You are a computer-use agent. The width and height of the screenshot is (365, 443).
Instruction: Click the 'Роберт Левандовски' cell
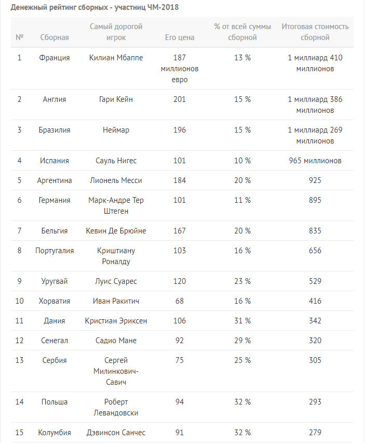(116, 407)
